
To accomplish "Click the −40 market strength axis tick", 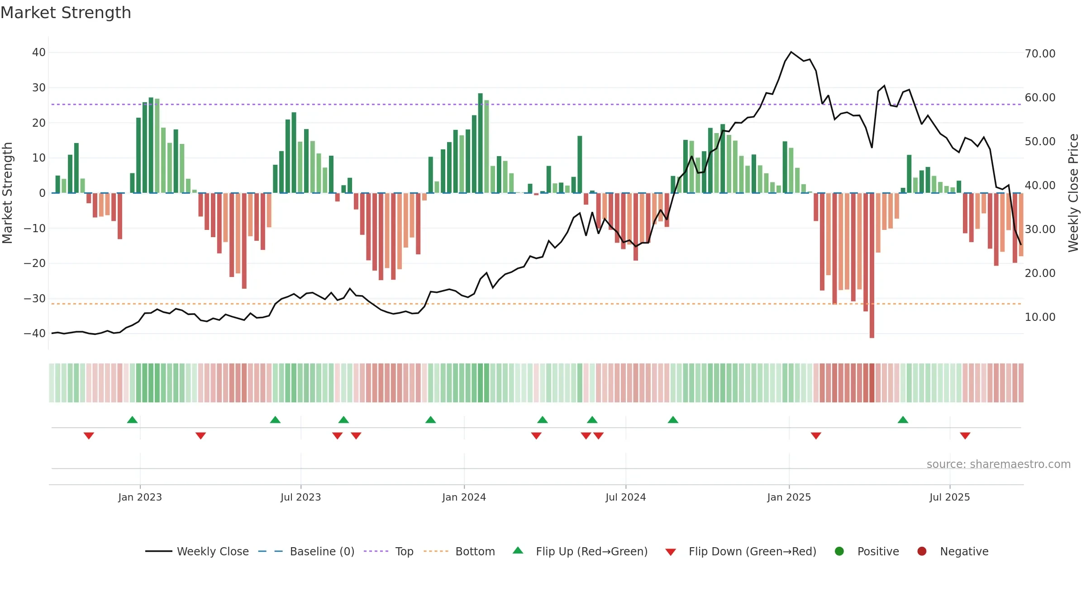I will [34, 334].
